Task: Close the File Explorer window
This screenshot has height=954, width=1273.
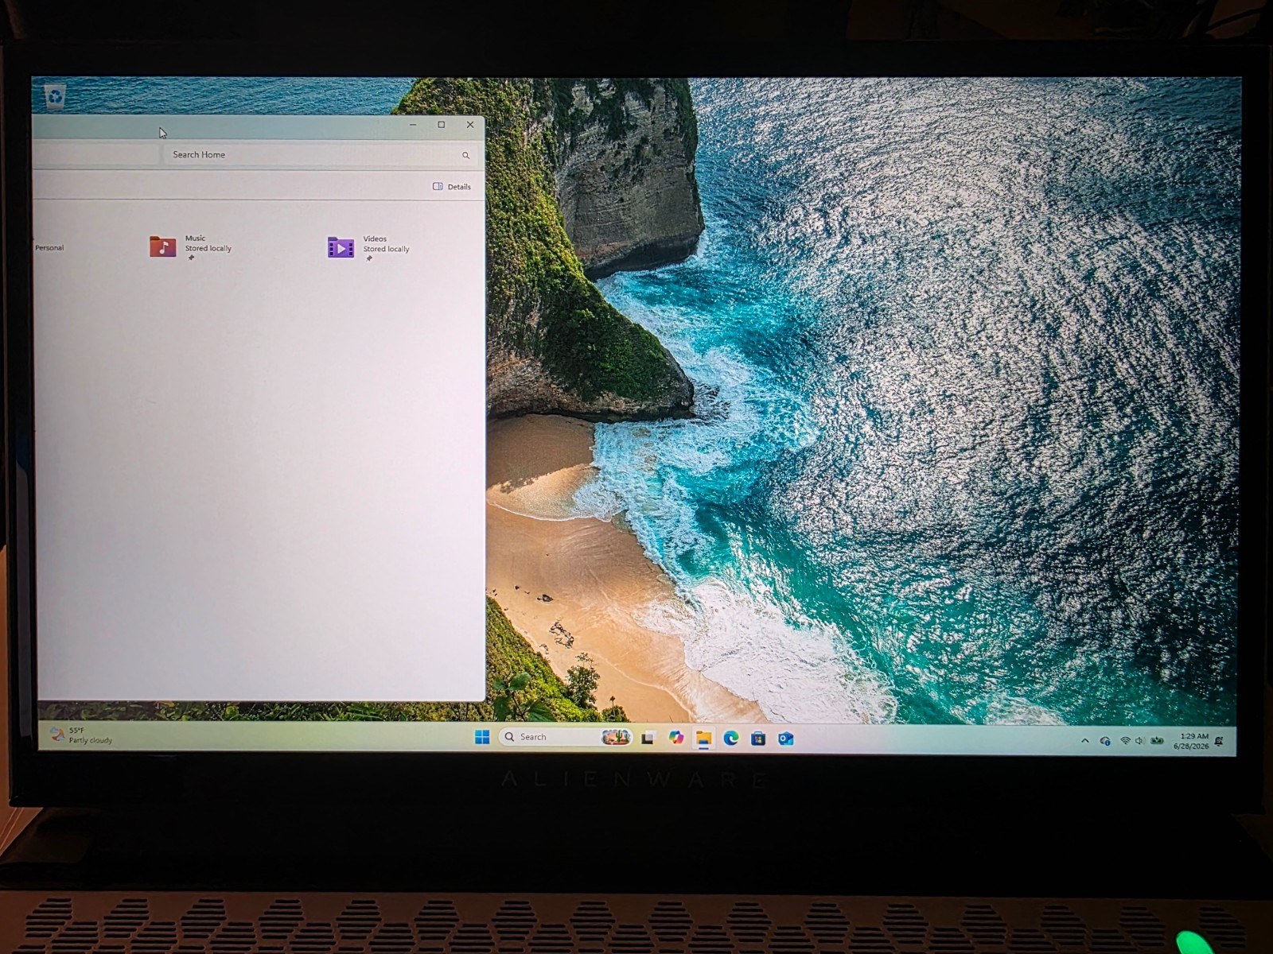Action: point(470,125)
